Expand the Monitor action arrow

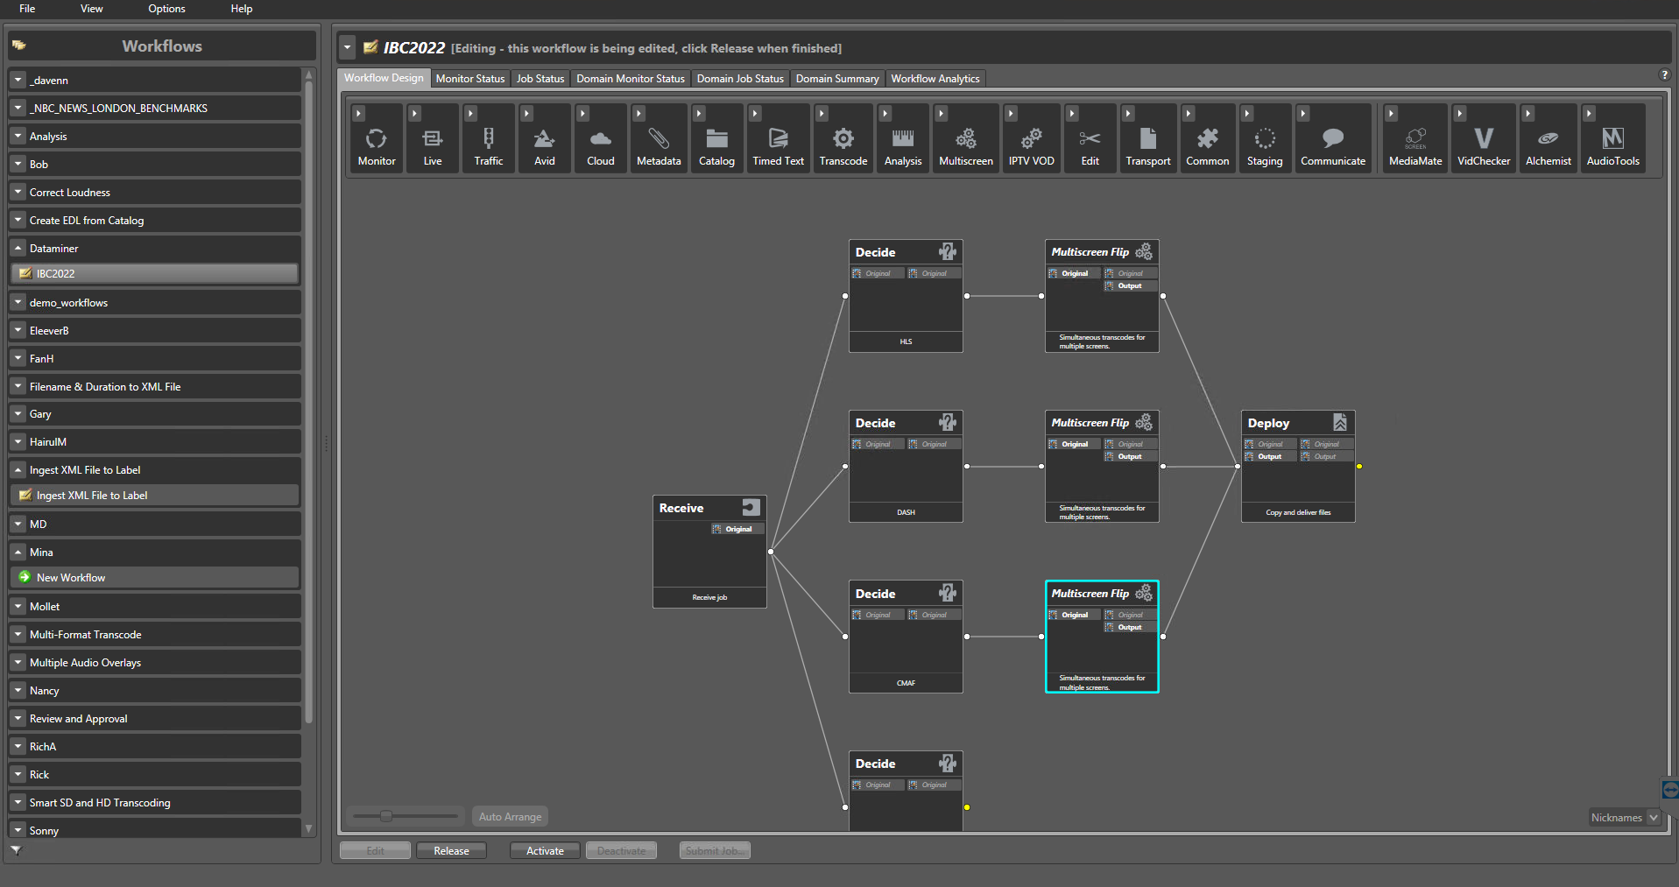point(358,113)
